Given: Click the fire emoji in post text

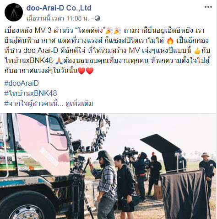Looking at the screenshot, I should click(x=170, y=41).
